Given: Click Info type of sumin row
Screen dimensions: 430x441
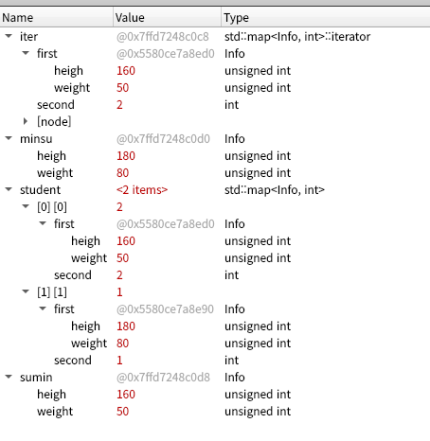Looking at the screenshot, I should (235, 378).
